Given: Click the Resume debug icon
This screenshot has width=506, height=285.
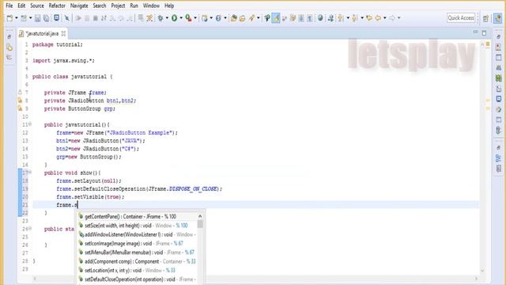Looking at the screenshot, I should pos(78,18).
